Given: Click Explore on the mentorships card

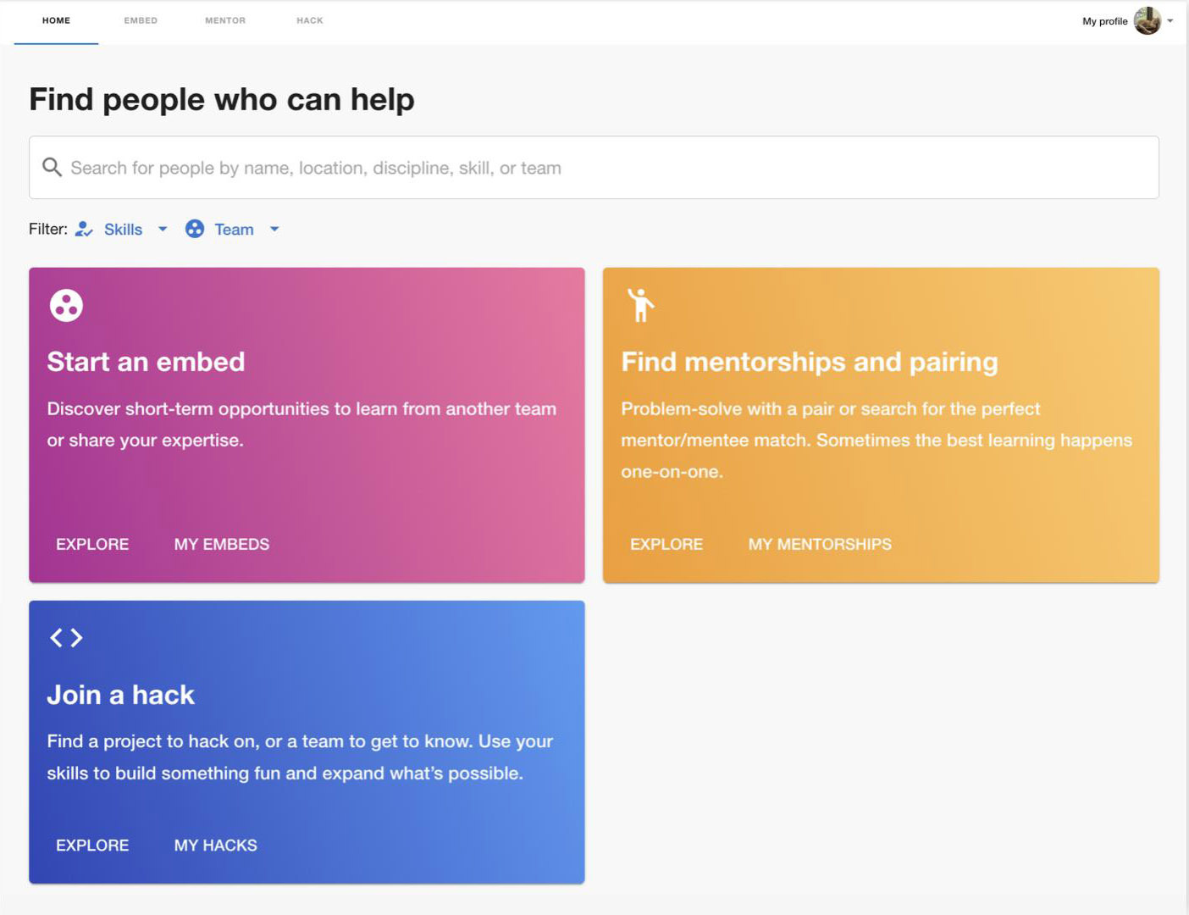Looking at the screenshot, I should pos(666,544).
